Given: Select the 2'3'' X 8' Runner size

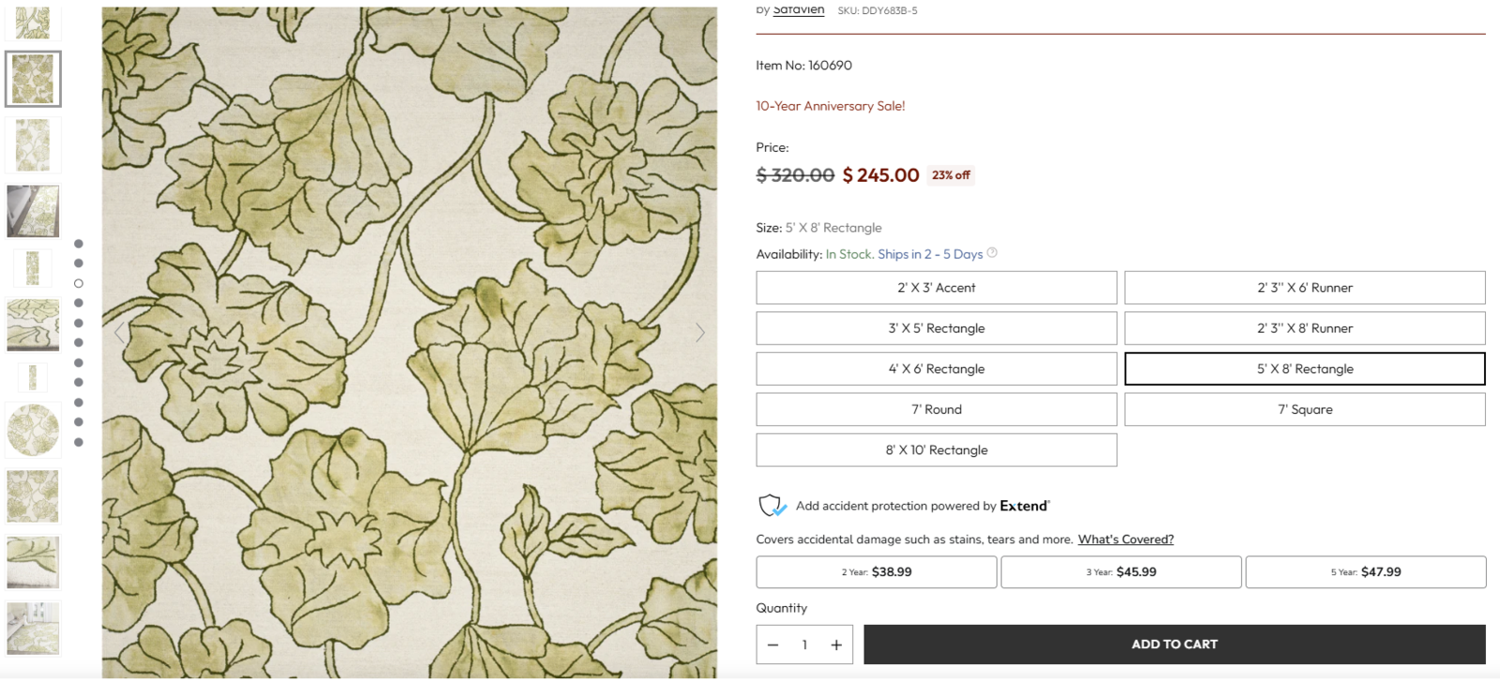Looking at the screenshot, I should coord(1304,328).
